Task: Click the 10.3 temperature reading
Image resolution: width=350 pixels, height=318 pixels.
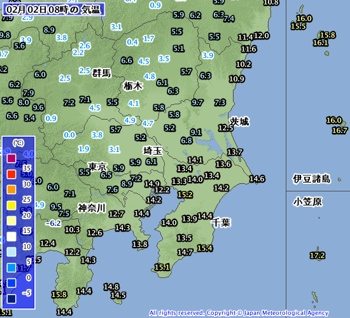Action: pos(73,230)
